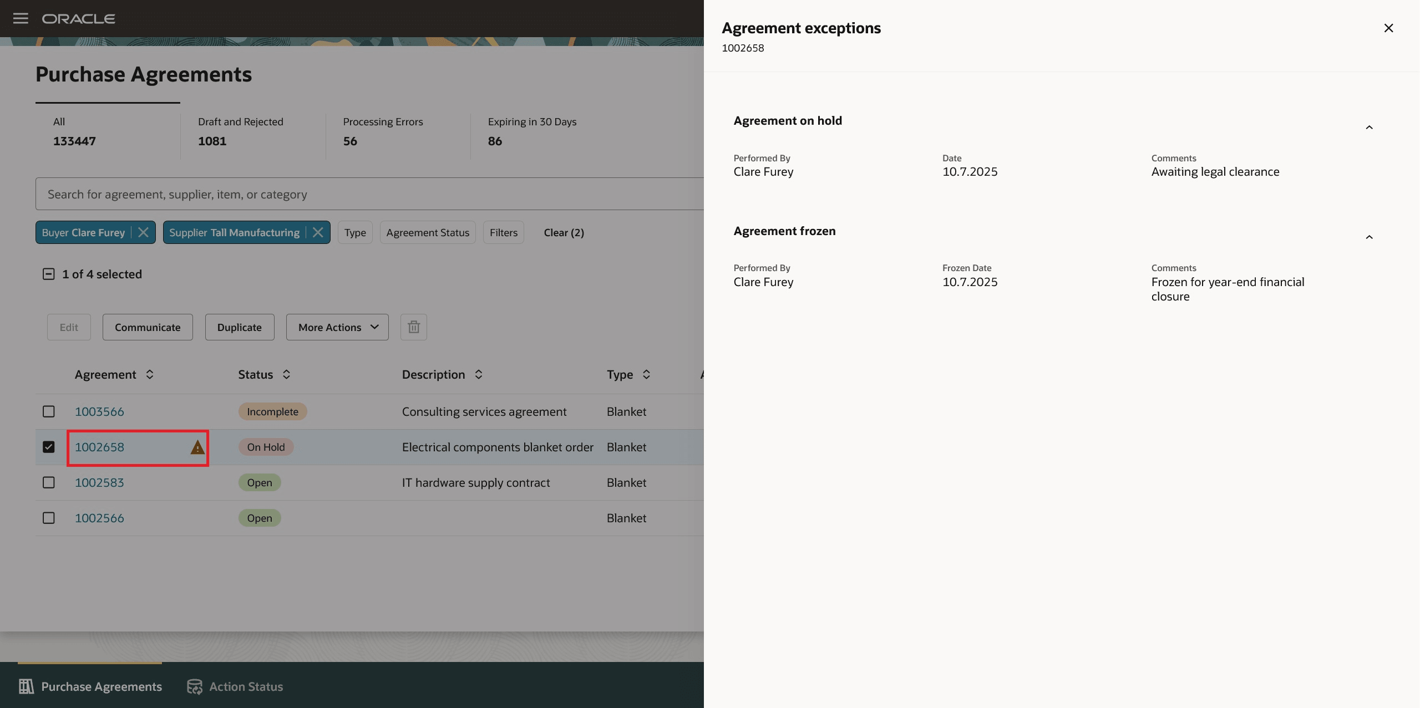Click the warning icon on agreement 1002658

click(x=197, y=447)
